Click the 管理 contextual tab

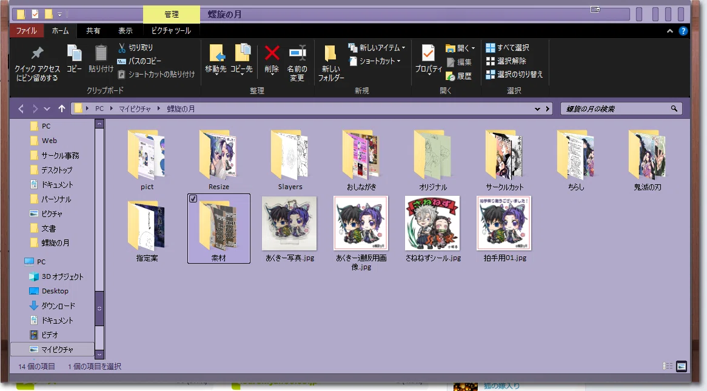172,15
